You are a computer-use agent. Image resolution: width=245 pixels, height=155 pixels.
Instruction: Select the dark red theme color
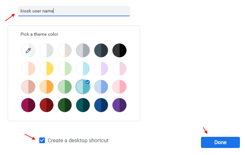tap(47, 105)
